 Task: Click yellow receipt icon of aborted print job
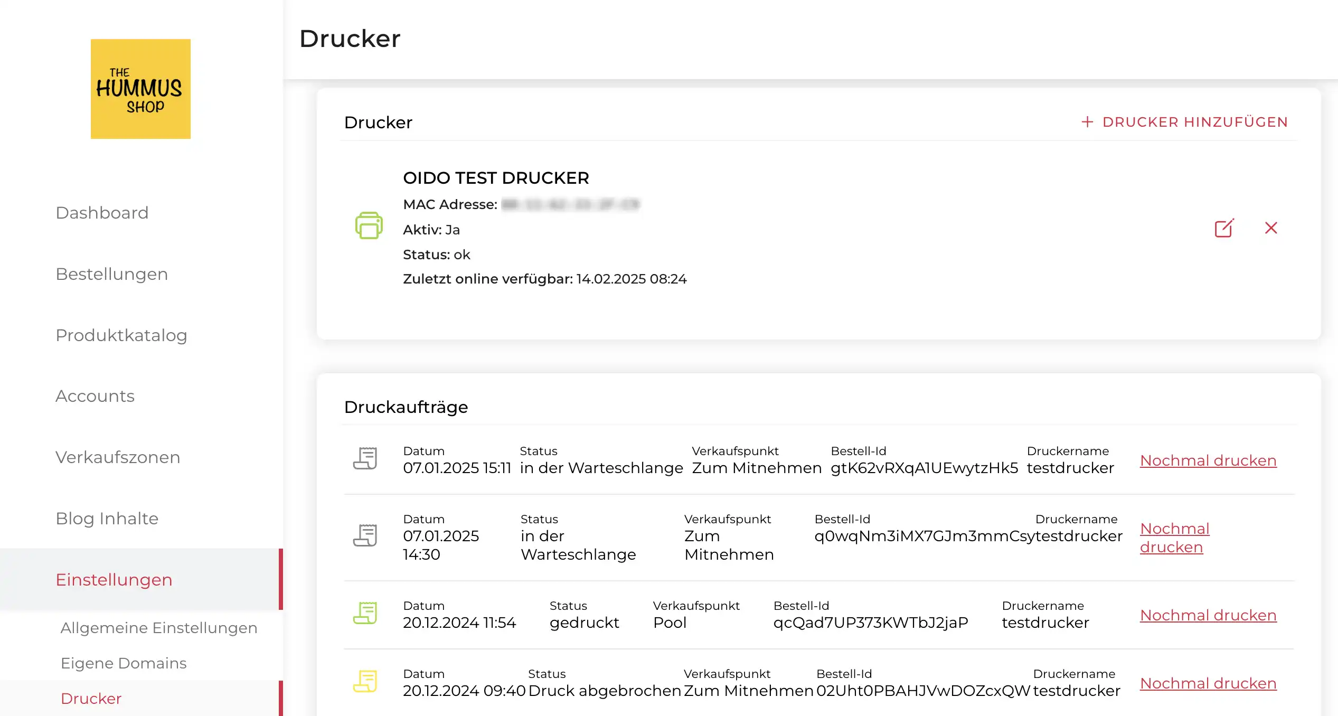(x=365, y=681)
